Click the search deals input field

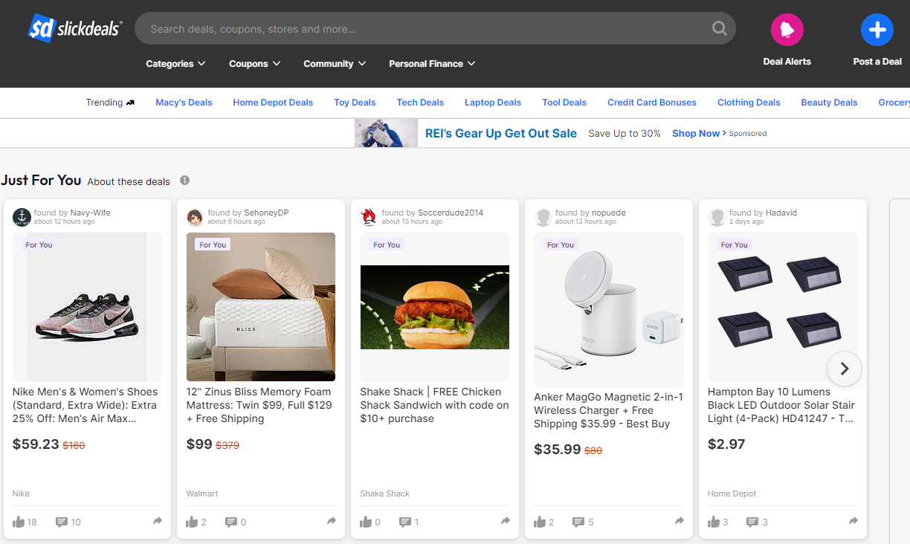(x=424, y=29)
